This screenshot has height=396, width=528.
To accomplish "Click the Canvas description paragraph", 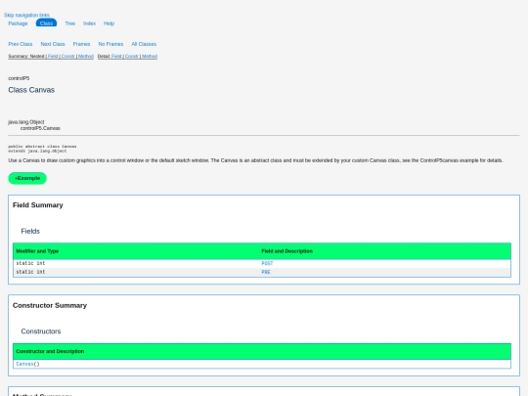I will point(255,160).
